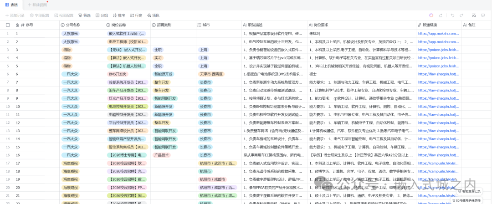
Task: Open the 投递链接 column header menu
Action: coord(439,25)
